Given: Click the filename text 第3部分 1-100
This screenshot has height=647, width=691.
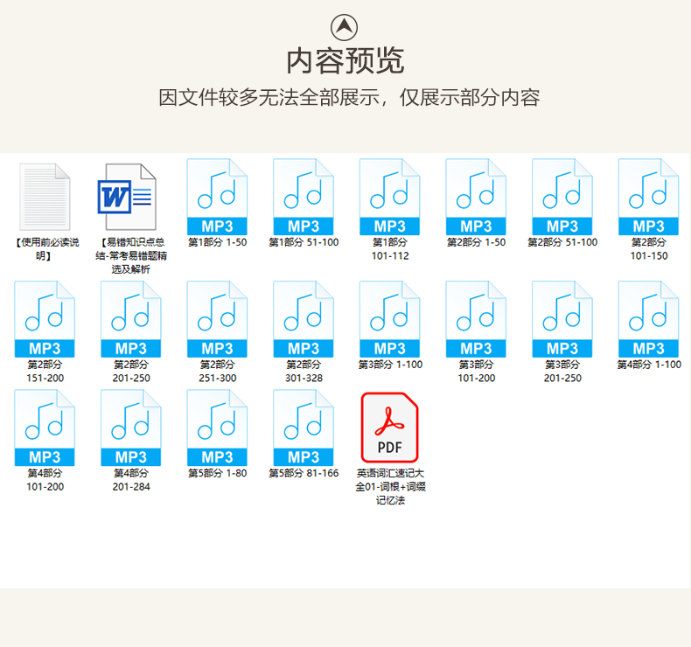Looking at the screenshot, I should pos(390,365).
